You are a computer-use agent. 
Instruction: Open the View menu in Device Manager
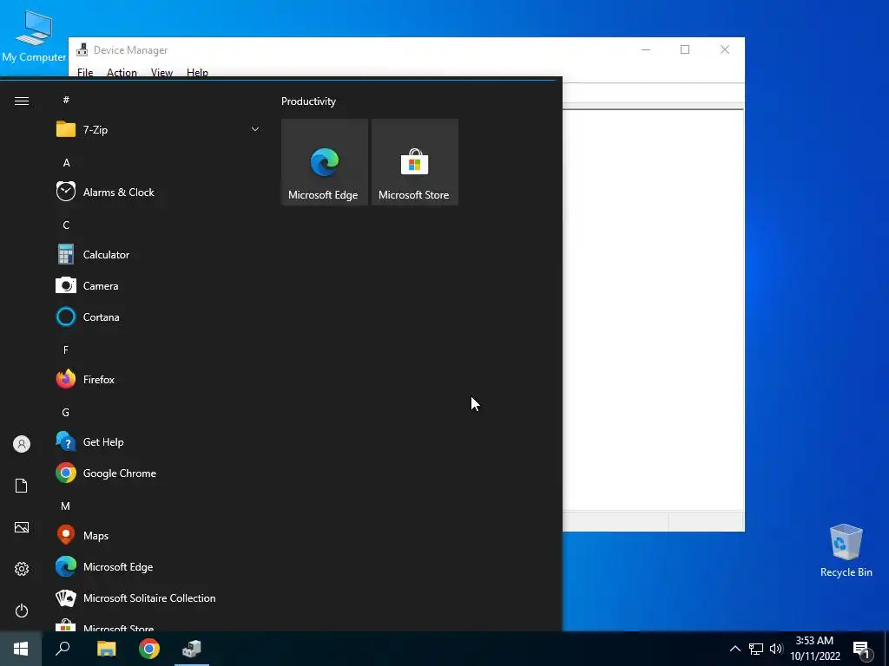(x=161, y=73)
